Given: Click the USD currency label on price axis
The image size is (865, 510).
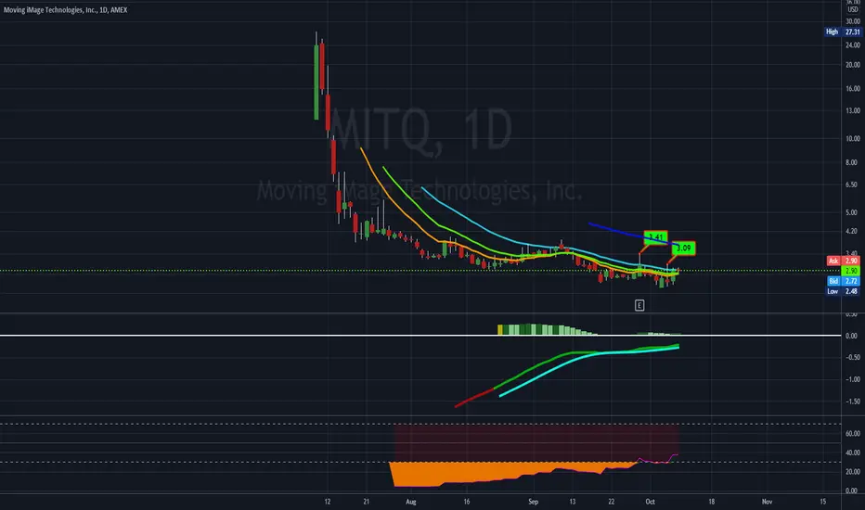Looking at the screenshot, I should [x=853, y=9].
